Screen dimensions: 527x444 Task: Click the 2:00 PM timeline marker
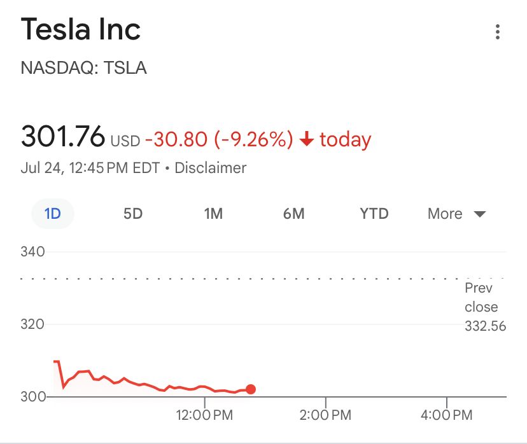click(325, 415)
